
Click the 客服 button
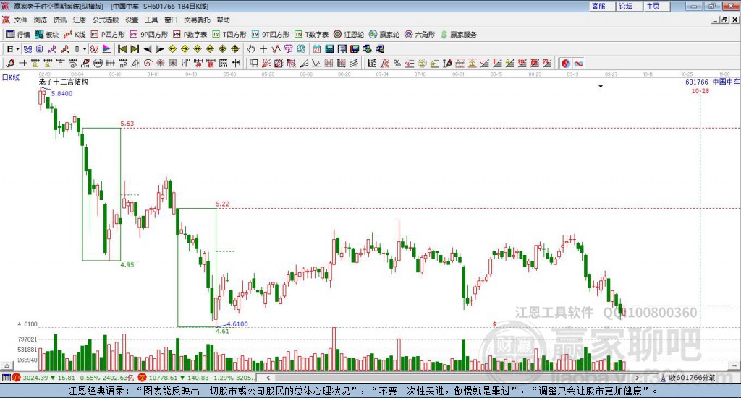pos(601,6)
